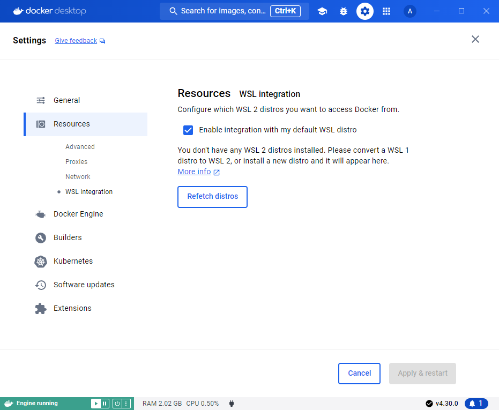Viewport: 499px width, 410px height.
Task: Focus the Search for images, containers field
Action: click(x=235, y=11)
